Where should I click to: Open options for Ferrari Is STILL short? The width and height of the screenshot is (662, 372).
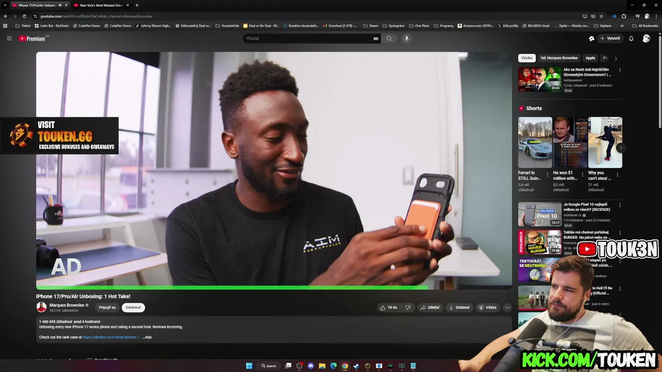(x=548, y=175)
